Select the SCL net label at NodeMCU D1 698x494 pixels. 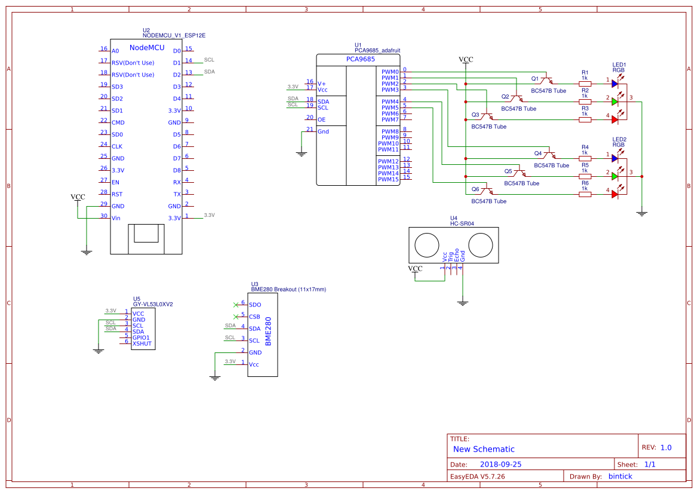[x=209, y=60]
